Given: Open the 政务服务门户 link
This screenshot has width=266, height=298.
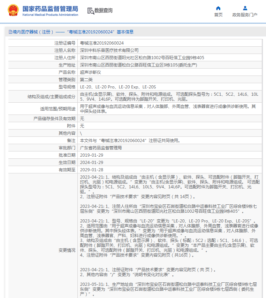Looking at the screenshot, I should click(x=245, y=15).
